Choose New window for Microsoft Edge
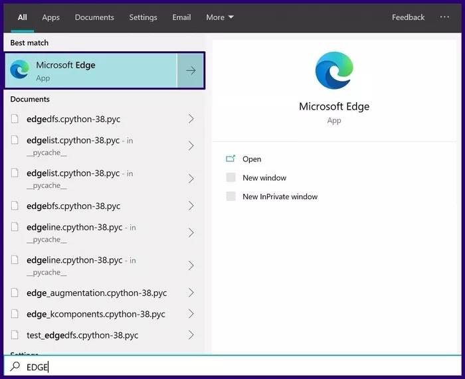Image resolution: width=465 pixels, height=379 pixels. tap(264, 178)
